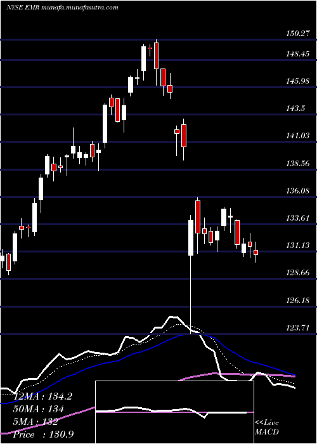This screenshot has width=317, height=444.
Task: Select the 145.98 price level label
Action: pos(298,81)
